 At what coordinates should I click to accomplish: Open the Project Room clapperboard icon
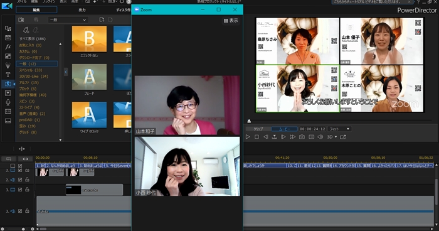click(x=8, y=38)
